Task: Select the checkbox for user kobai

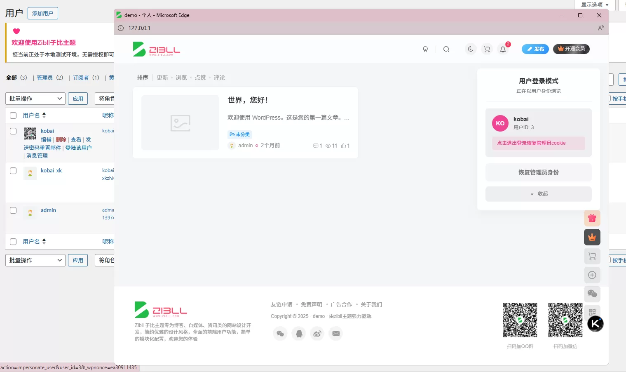Action: (x=13, y=131)
